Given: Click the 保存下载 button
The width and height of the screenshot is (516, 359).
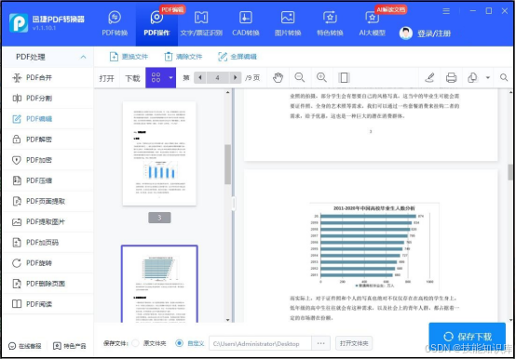Looking at the screenshot, I should [x=468, y=337].
